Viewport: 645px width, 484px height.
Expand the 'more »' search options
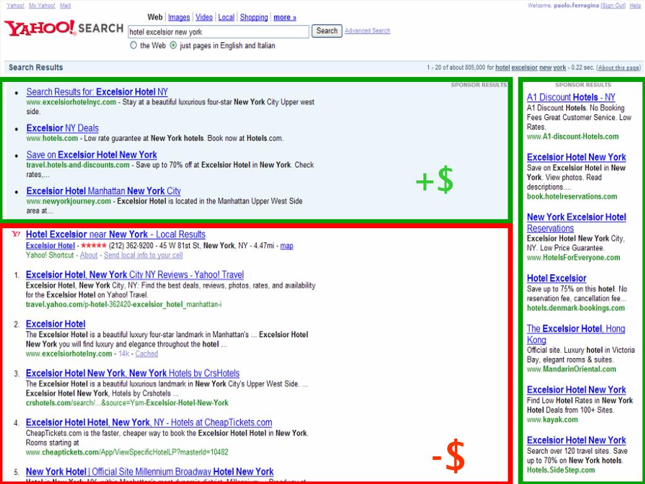[x=285, y=17]
